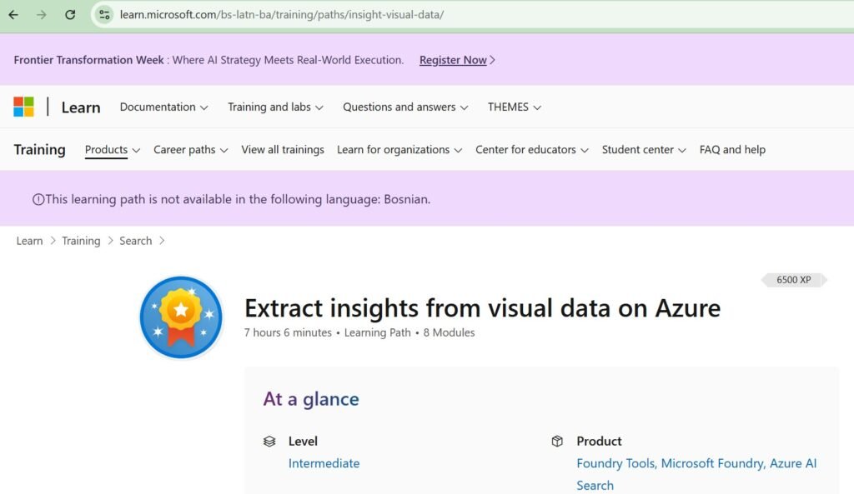The height and width of the screenshot is (494, 854).
Task: Go to Search breadcrumb link
Action: 136,241
